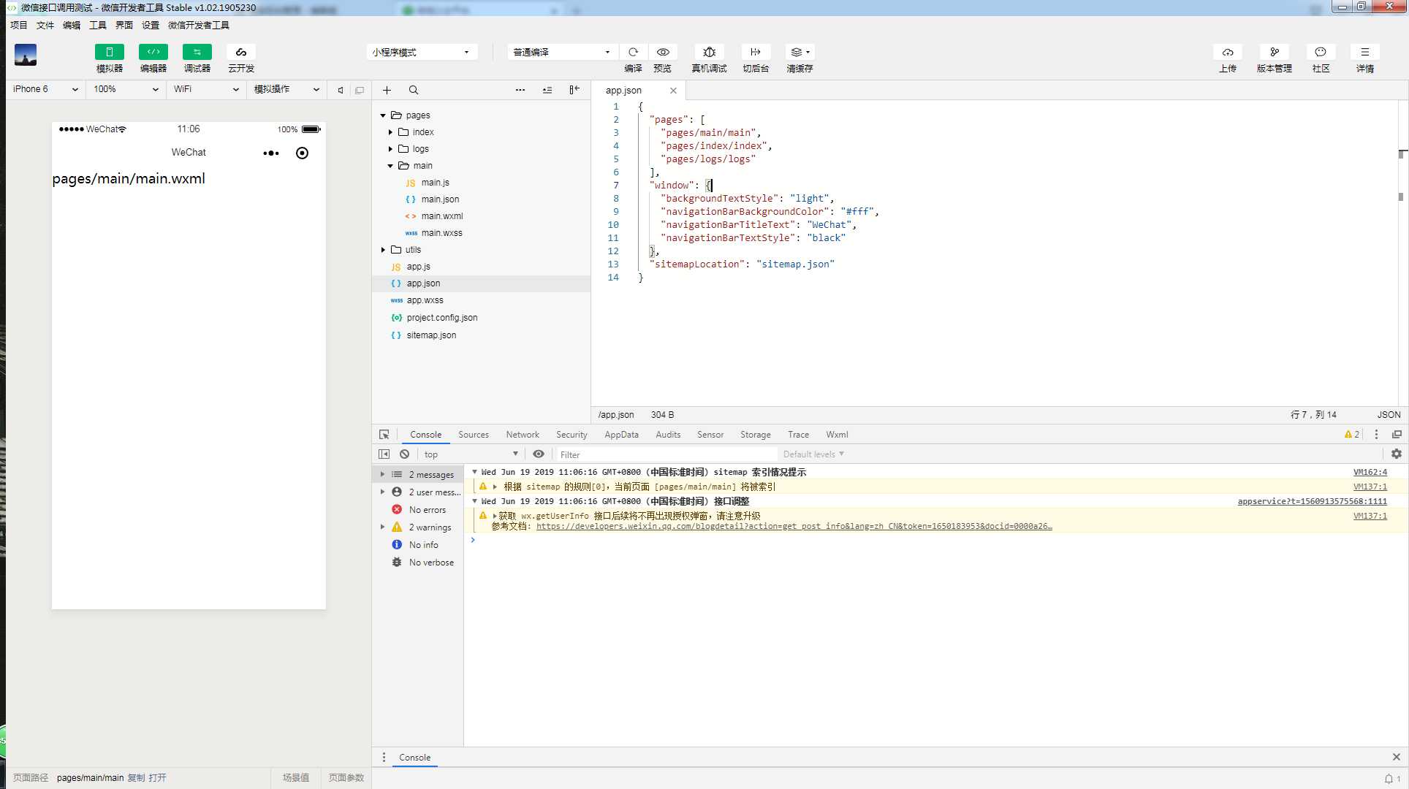This screenshot has width=1409, height=789.
Task: Toggle the 编辑器 editor panel button
Action: 153,52
